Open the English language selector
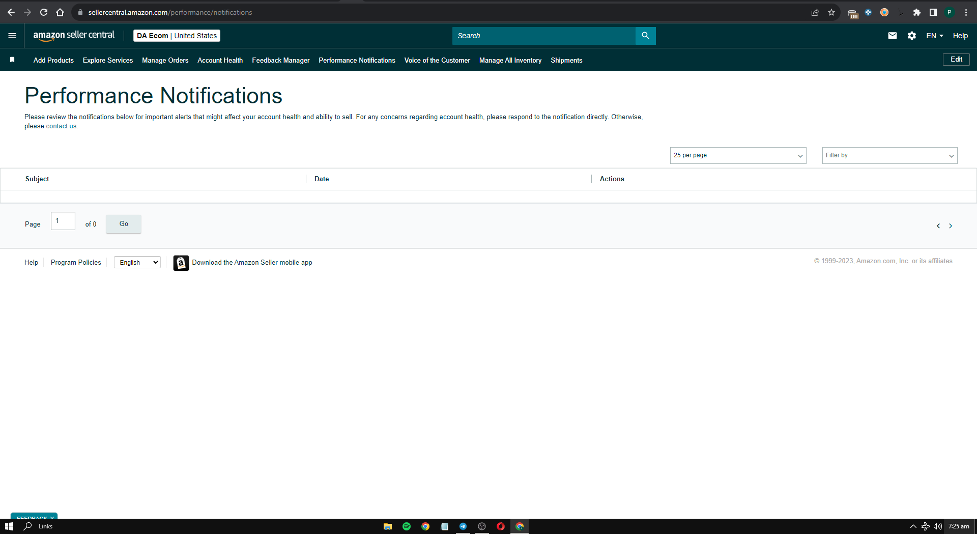 pos(137,262)
